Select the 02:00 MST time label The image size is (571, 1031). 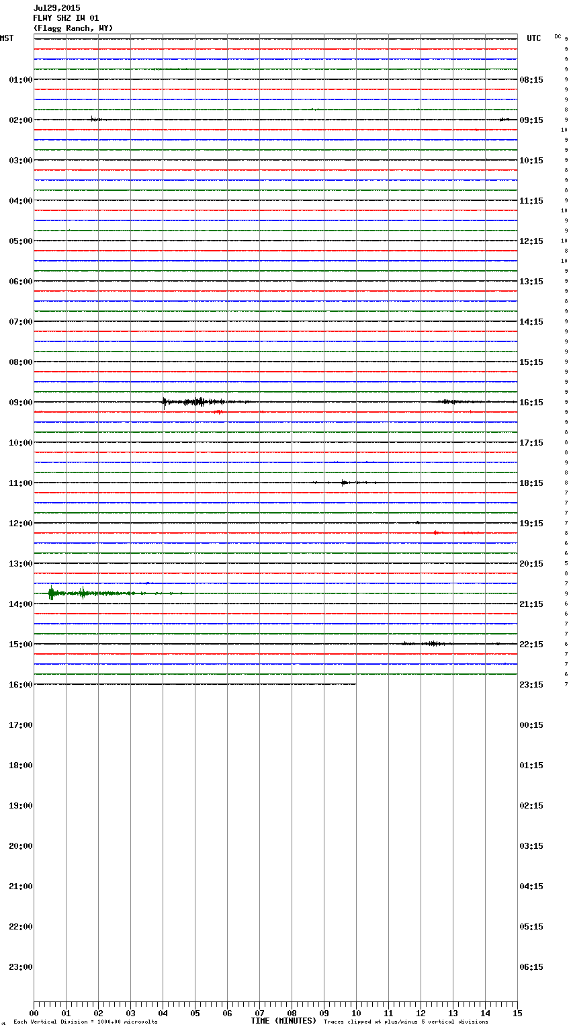tap(20, 120)
